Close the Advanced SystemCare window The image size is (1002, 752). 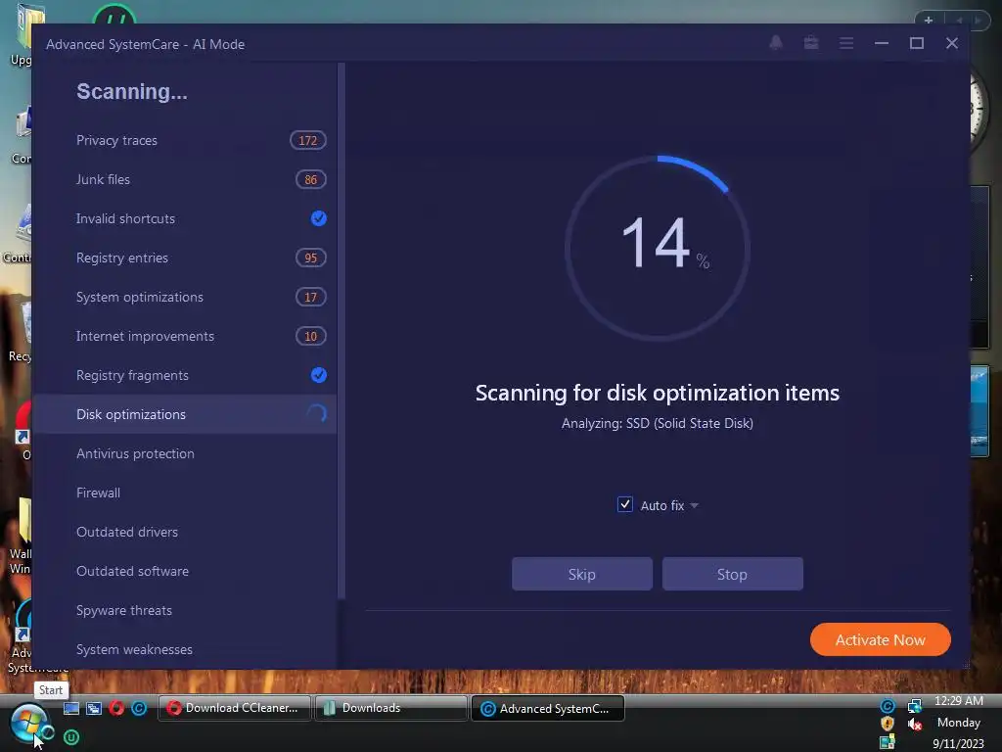point(951,43)
